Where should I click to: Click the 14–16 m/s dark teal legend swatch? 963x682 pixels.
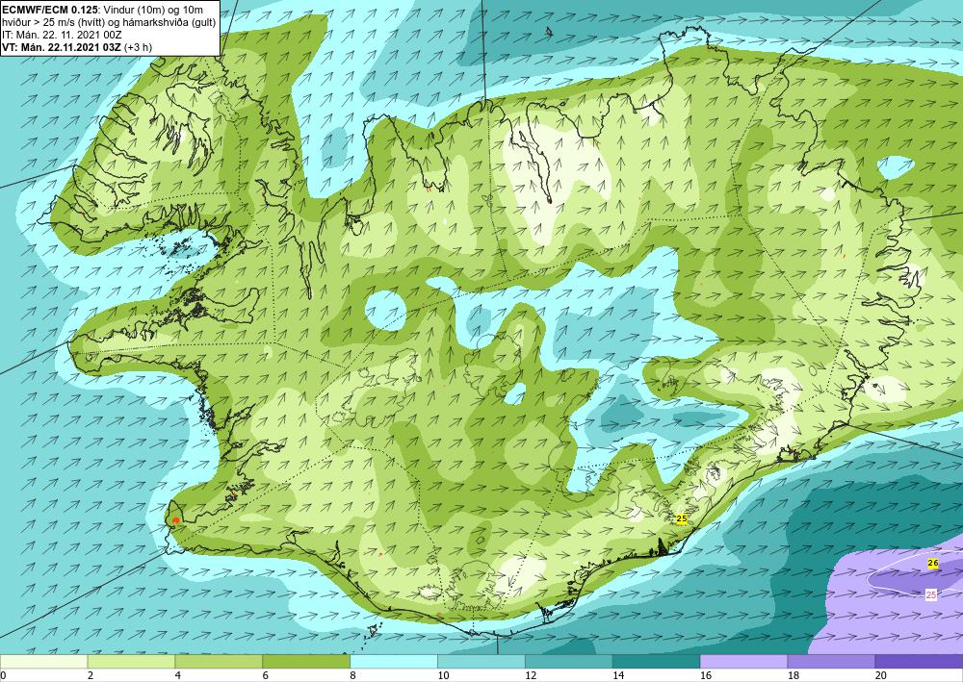pos(656,662)
